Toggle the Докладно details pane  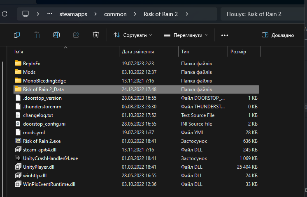(278, 35)
